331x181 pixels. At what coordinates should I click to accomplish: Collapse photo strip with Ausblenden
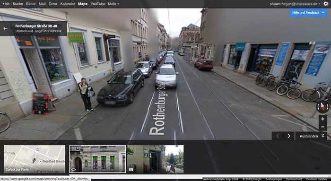pyautogui.click(x=311, y=136)
